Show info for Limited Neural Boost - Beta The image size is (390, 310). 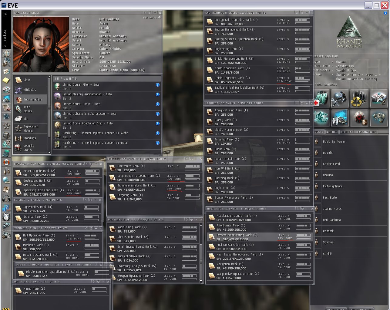[x=158, y=104]
